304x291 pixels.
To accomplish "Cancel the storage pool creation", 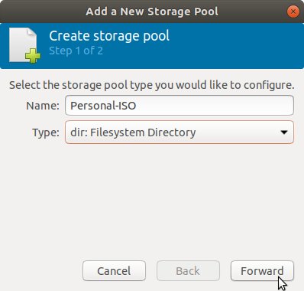I will [x=114, y=271].
